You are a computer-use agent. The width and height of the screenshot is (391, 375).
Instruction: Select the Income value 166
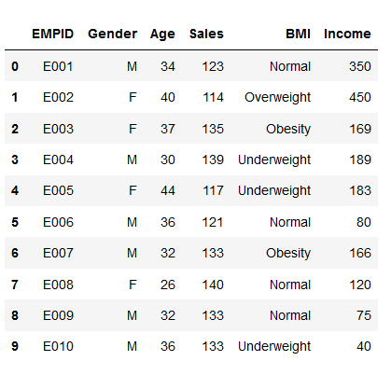[360, 253]
